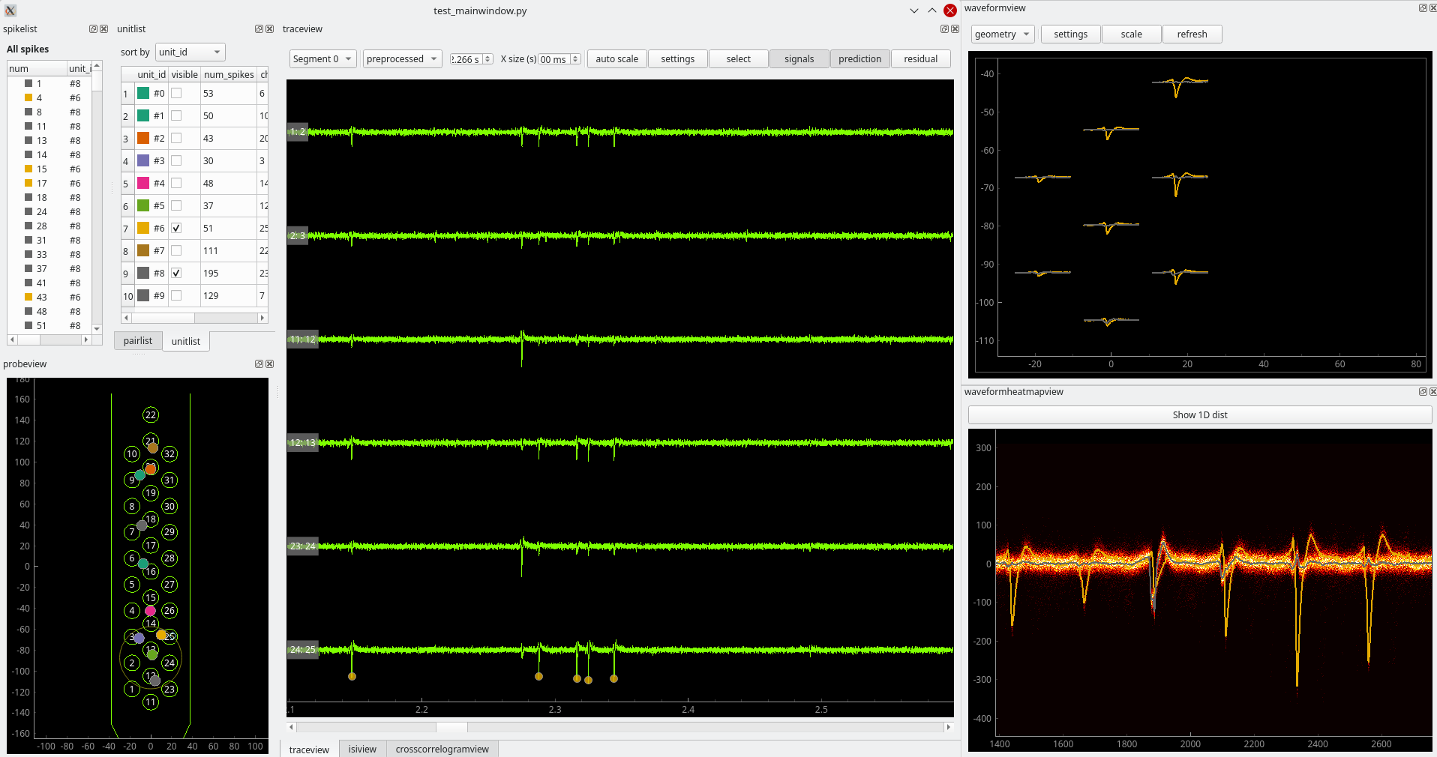Undock the spikelist panel using its float icon
The height and width of the screenshot is (757, 1437).
coord(94,29)
